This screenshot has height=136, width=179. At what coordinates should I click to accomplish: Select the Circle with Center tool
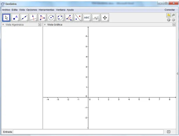(x=51, y=17)
